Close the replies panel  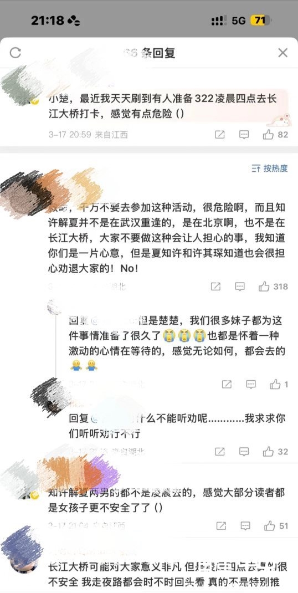283,53
